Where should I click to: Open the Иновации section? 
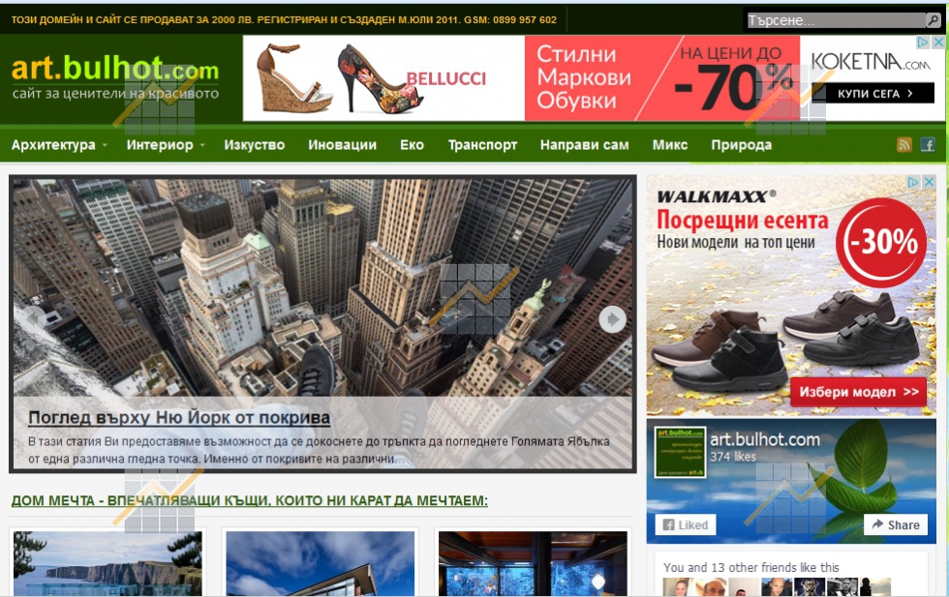coord(342,144)
